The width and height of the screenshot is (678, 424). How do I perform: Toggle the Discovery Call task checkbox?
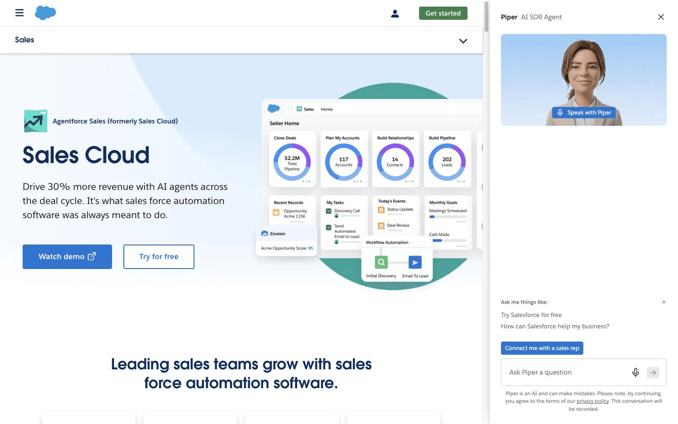[x=329, y=211]
